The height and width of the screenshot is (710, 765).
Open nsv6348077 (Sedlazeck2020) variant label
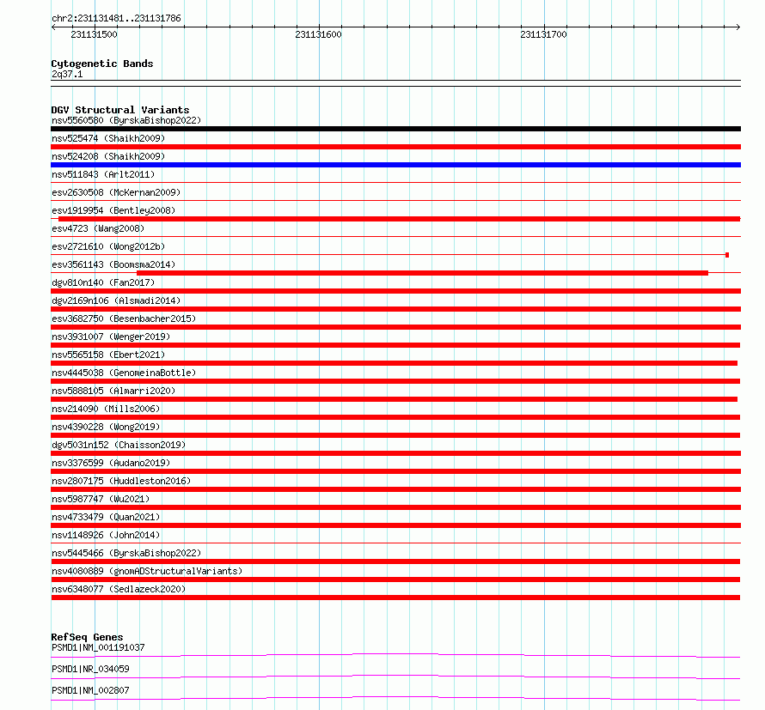[119, 589]
